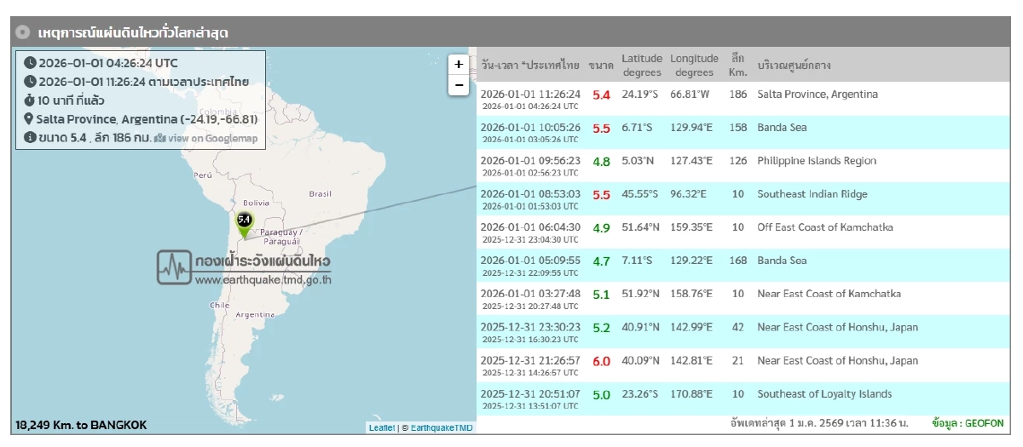The image size is (1023, 447).
Task: Zoom out on the earthquake map
Action: 459,85
